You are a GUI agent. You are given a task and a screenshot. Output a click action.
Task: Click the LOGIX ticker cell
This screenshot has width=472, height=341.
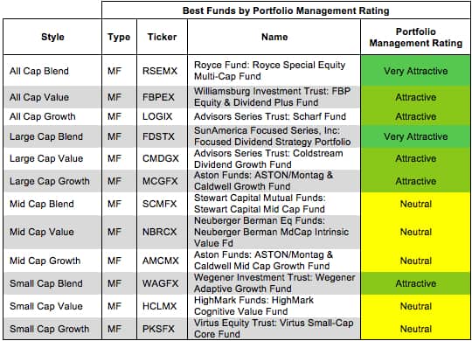pos(157,116)
